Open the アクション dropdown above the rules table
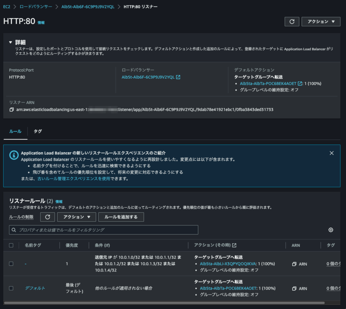This screenshot has height=309, width=346. (x=76, y=217)
